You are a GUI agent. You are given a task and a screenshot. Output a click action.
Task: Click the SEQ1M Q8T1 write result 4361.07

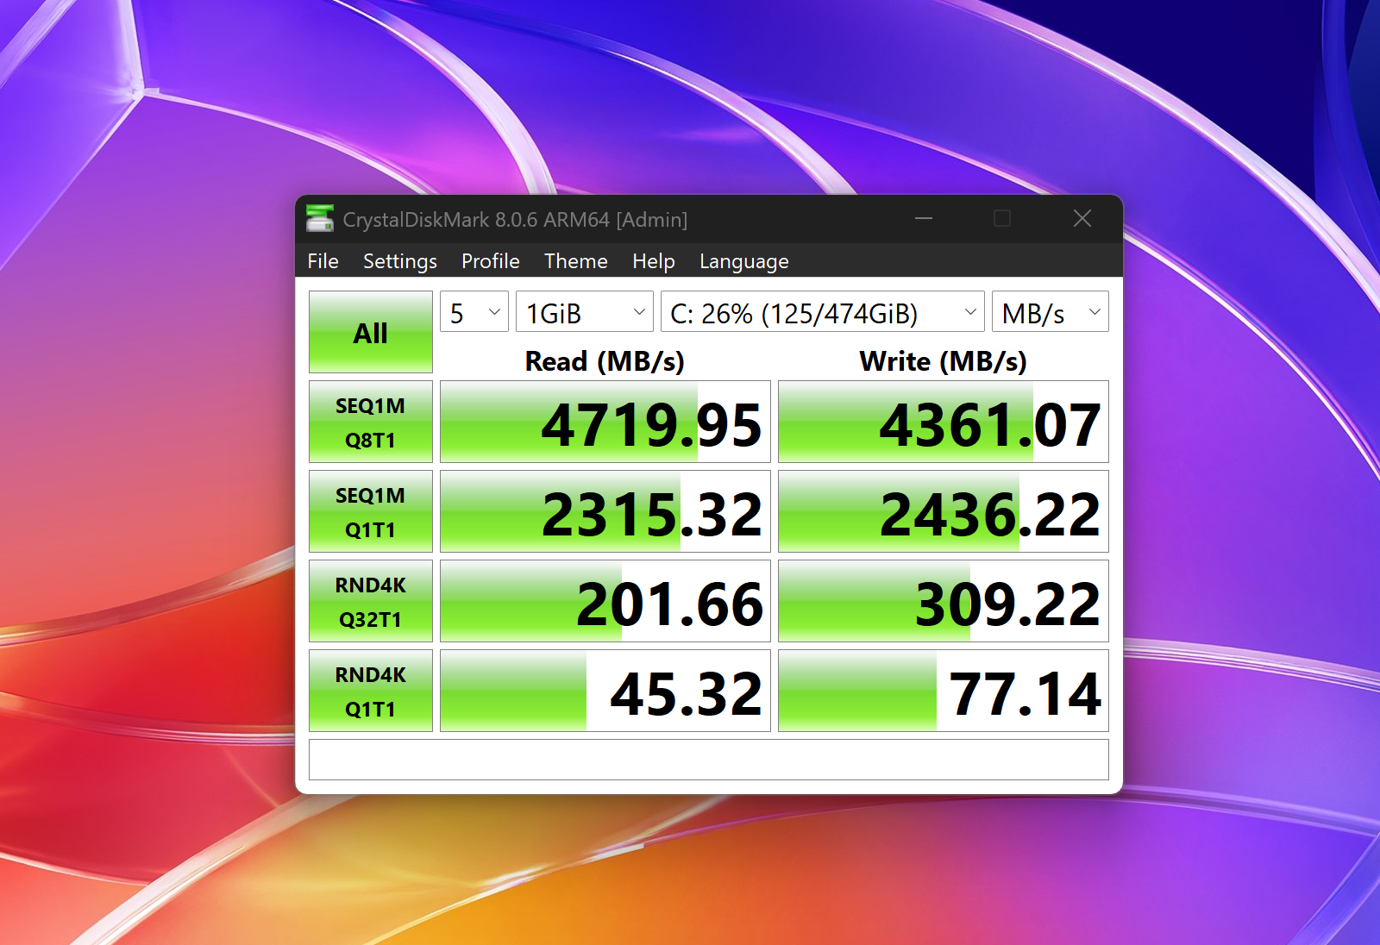pyautogui.click(x=944, y=422)
